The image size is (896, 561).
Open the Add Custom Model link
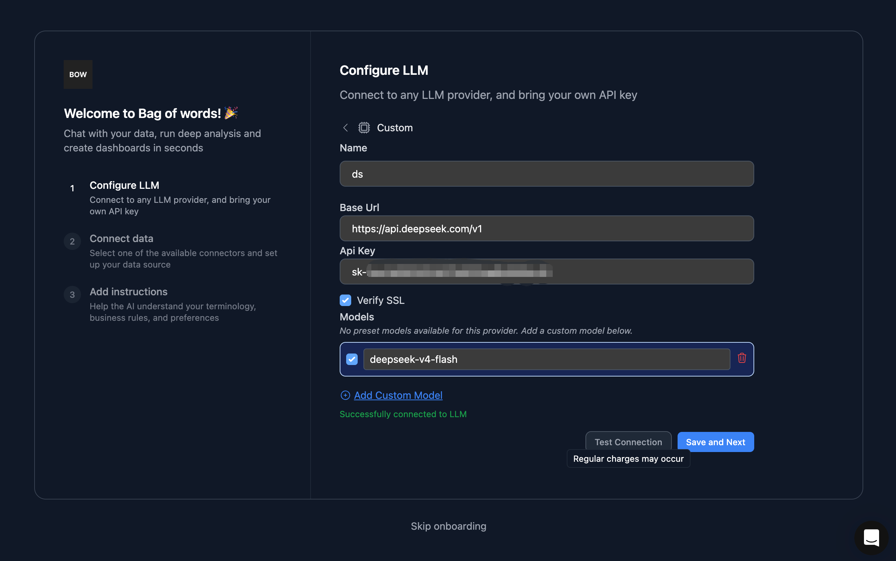point(398,396)
